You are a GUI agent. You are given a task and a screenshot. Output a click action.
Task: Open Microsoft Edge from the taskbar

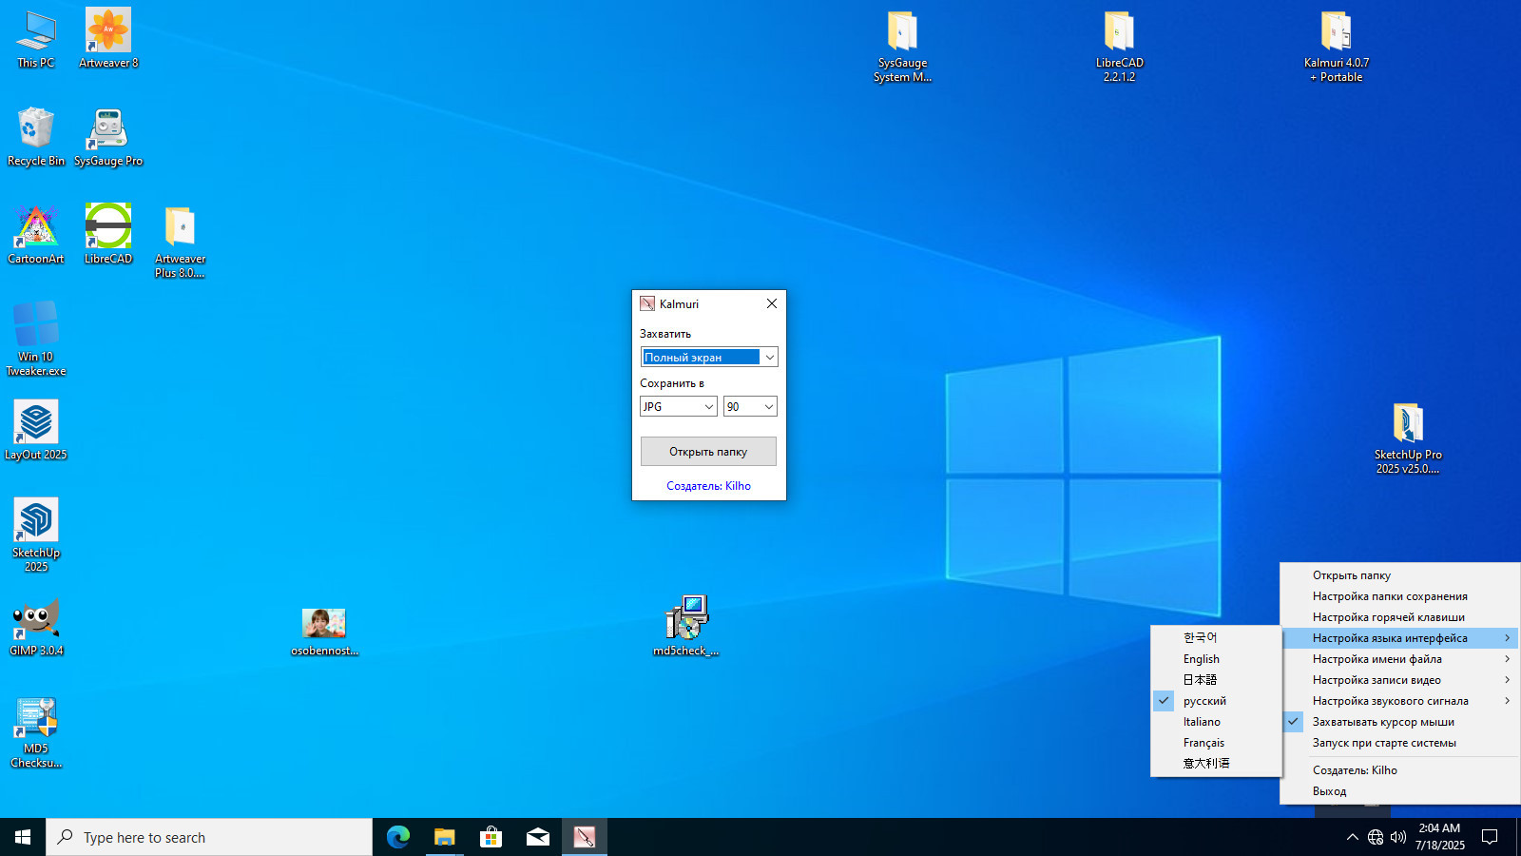coord(397,837)
